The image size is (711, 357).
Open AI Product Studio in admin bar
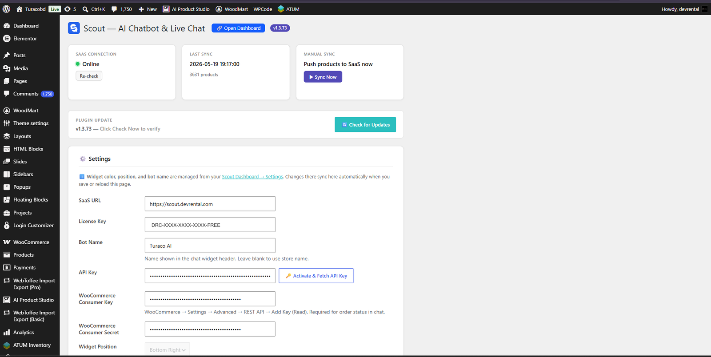click(x=186, y=9)
